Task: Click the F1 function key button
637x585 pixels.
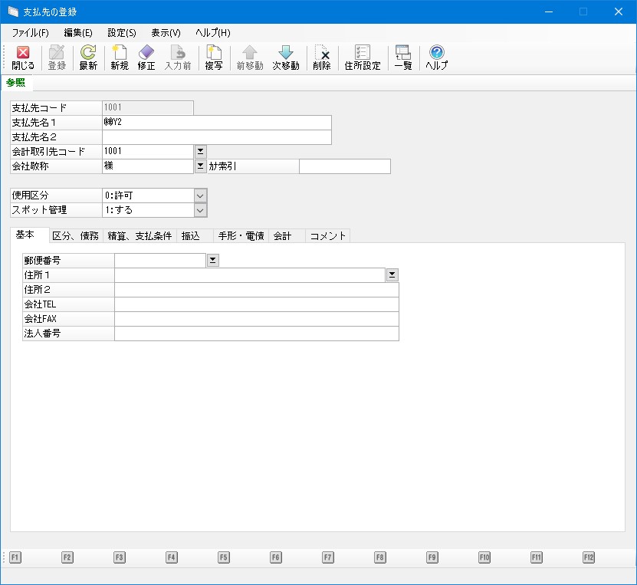Action: click(15, 557)
